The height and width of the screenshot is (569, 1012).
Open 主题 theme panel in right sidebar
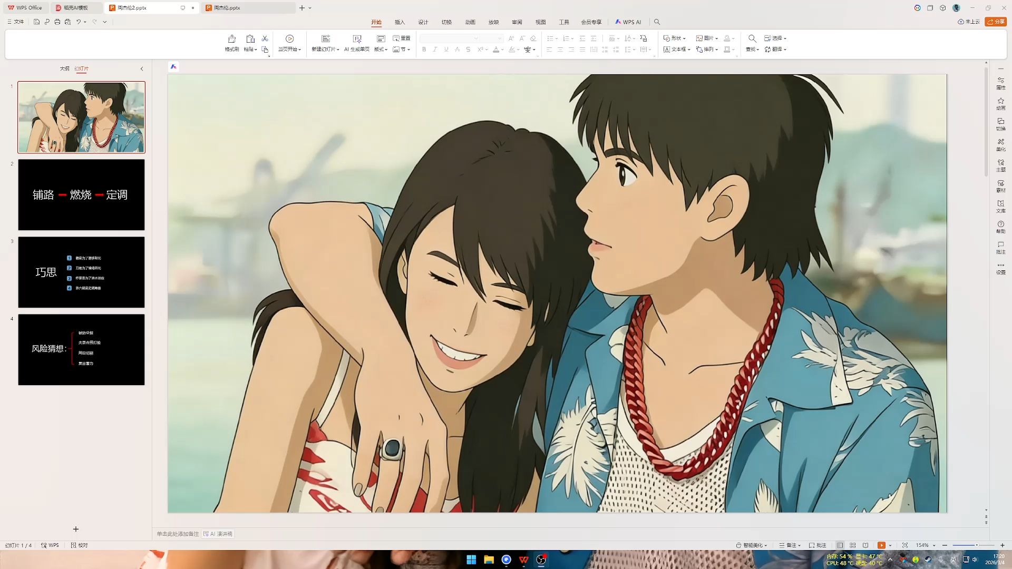click(x=1000, y=165)
